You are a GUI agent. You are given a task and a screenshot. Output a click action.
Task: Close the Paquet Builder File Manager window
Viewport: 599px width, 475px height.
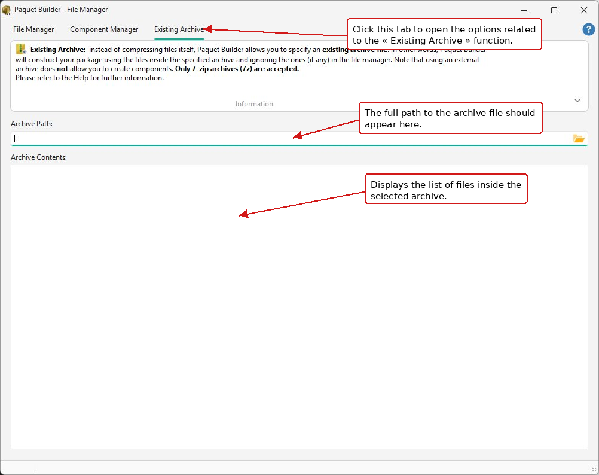583,10
